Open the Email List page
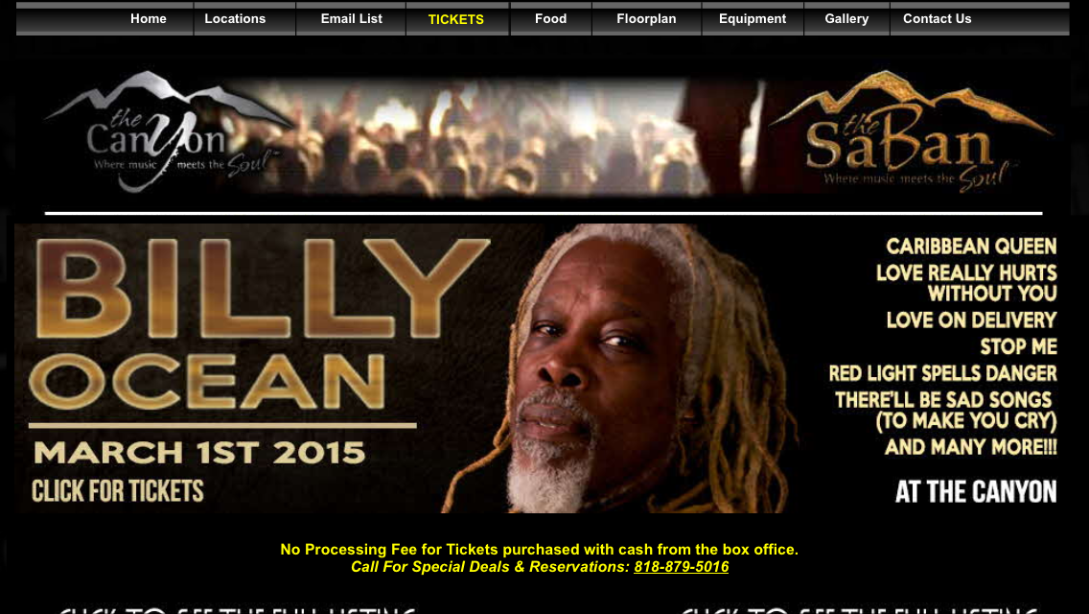 [x=352, y=19]
